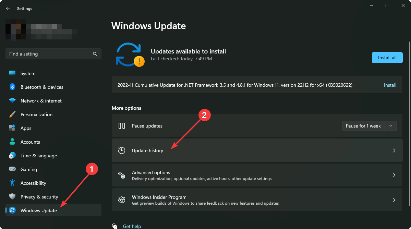
Task: Click the Privacy & security icon
Action: point(12,196)
